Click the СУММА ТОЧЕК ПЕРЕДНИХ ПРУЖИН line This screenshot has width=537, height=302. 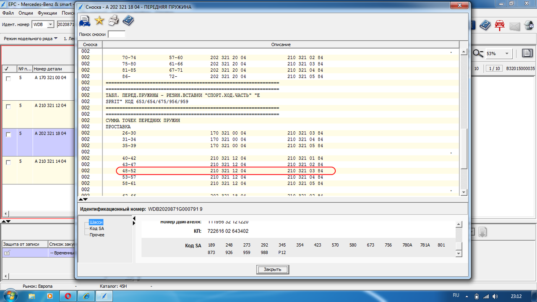tap(143, 120)
